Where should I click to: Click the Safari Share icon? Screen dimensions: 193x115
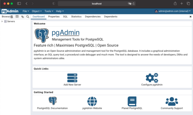point(175,4)
